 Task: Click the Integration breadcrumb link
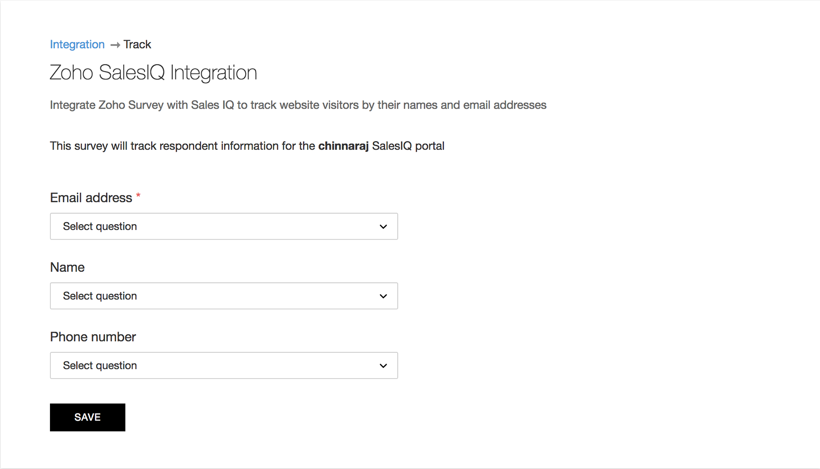pos(77,44)
